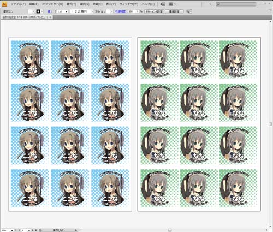Open the stroke weight 1 pt dropdown

point(66,11)
